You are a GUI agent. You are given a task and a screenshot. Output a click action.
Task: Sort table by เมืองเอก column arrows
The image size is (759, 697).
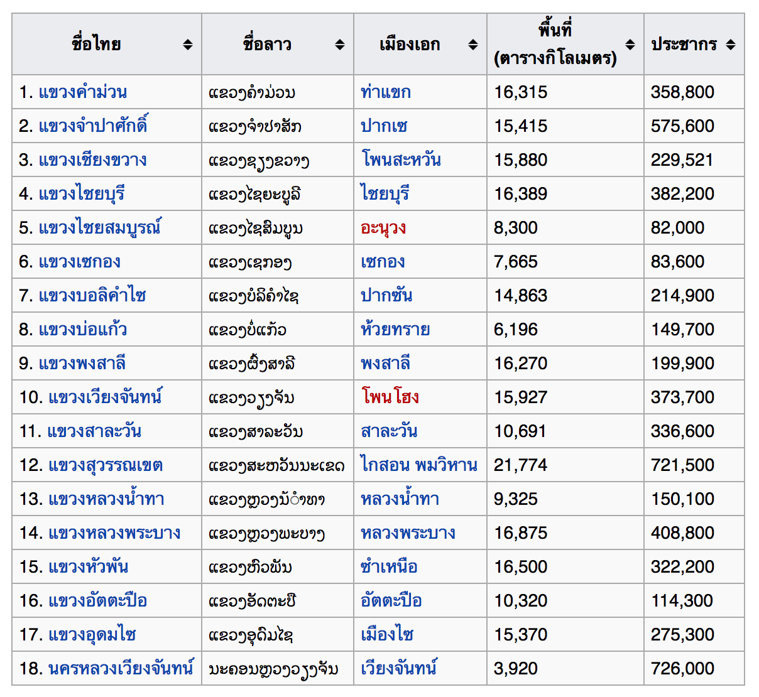pyautogui.click(x=473, y=45)
